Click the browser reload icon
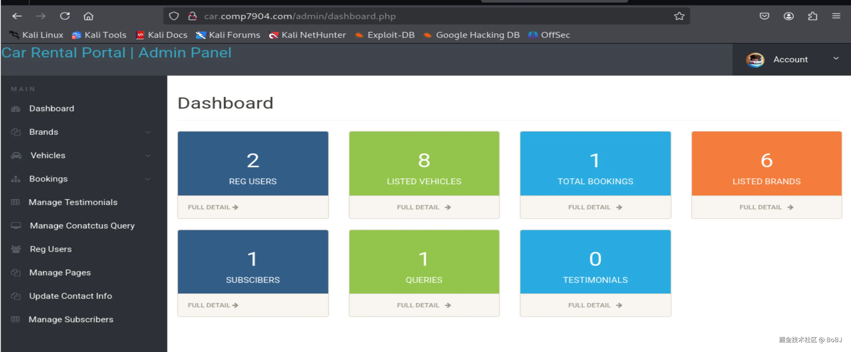Screen dimensions: 851x352 coord(65,16)
